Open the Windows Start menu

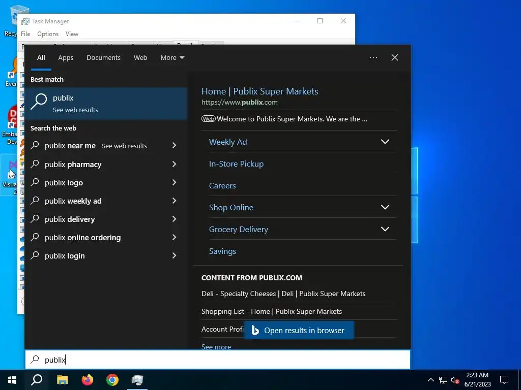12,380
